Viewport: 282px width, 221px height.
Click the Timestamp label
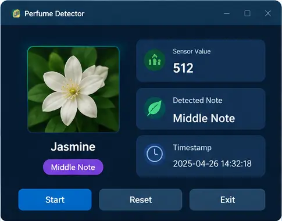point(192,148)
